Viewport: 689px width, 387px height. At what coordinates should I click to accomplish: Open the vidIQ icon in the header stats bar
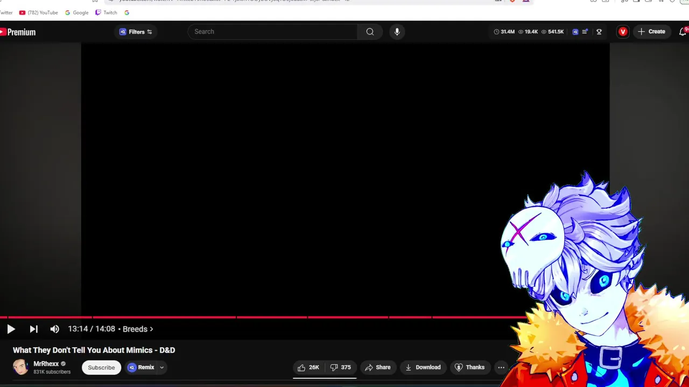pyautogui.click(x=575, y=32)
